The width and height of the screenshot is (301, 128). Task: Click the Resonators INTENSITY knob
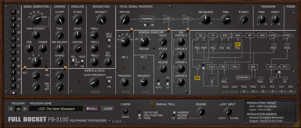pyautogui.click(x=101, y=19)
